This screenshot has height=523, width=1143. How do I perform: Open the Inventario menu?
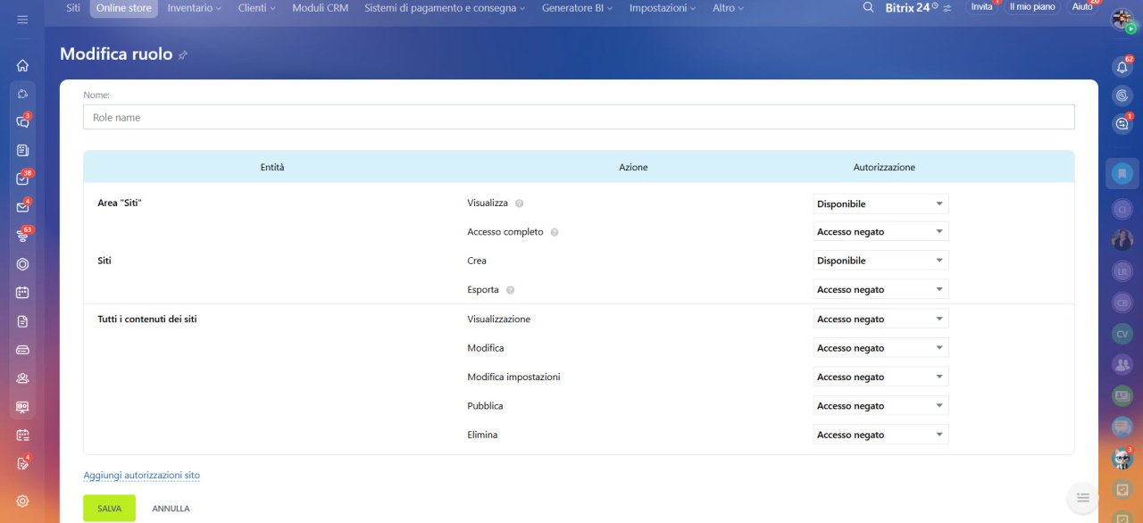(195, 8)
